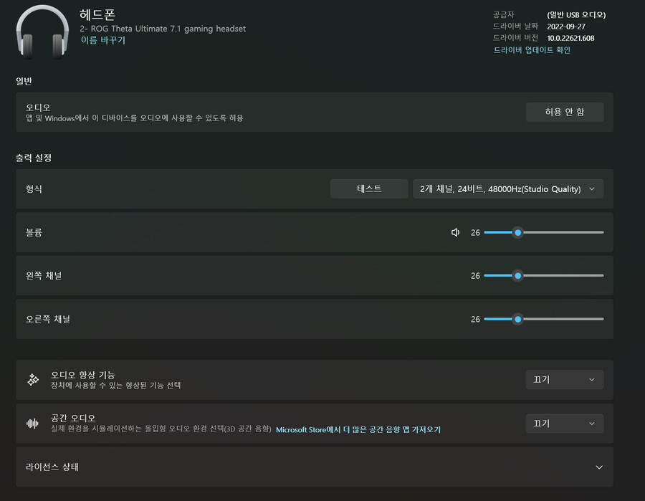Open 드라이버 업데이트 확인 link

coord(532,49)
